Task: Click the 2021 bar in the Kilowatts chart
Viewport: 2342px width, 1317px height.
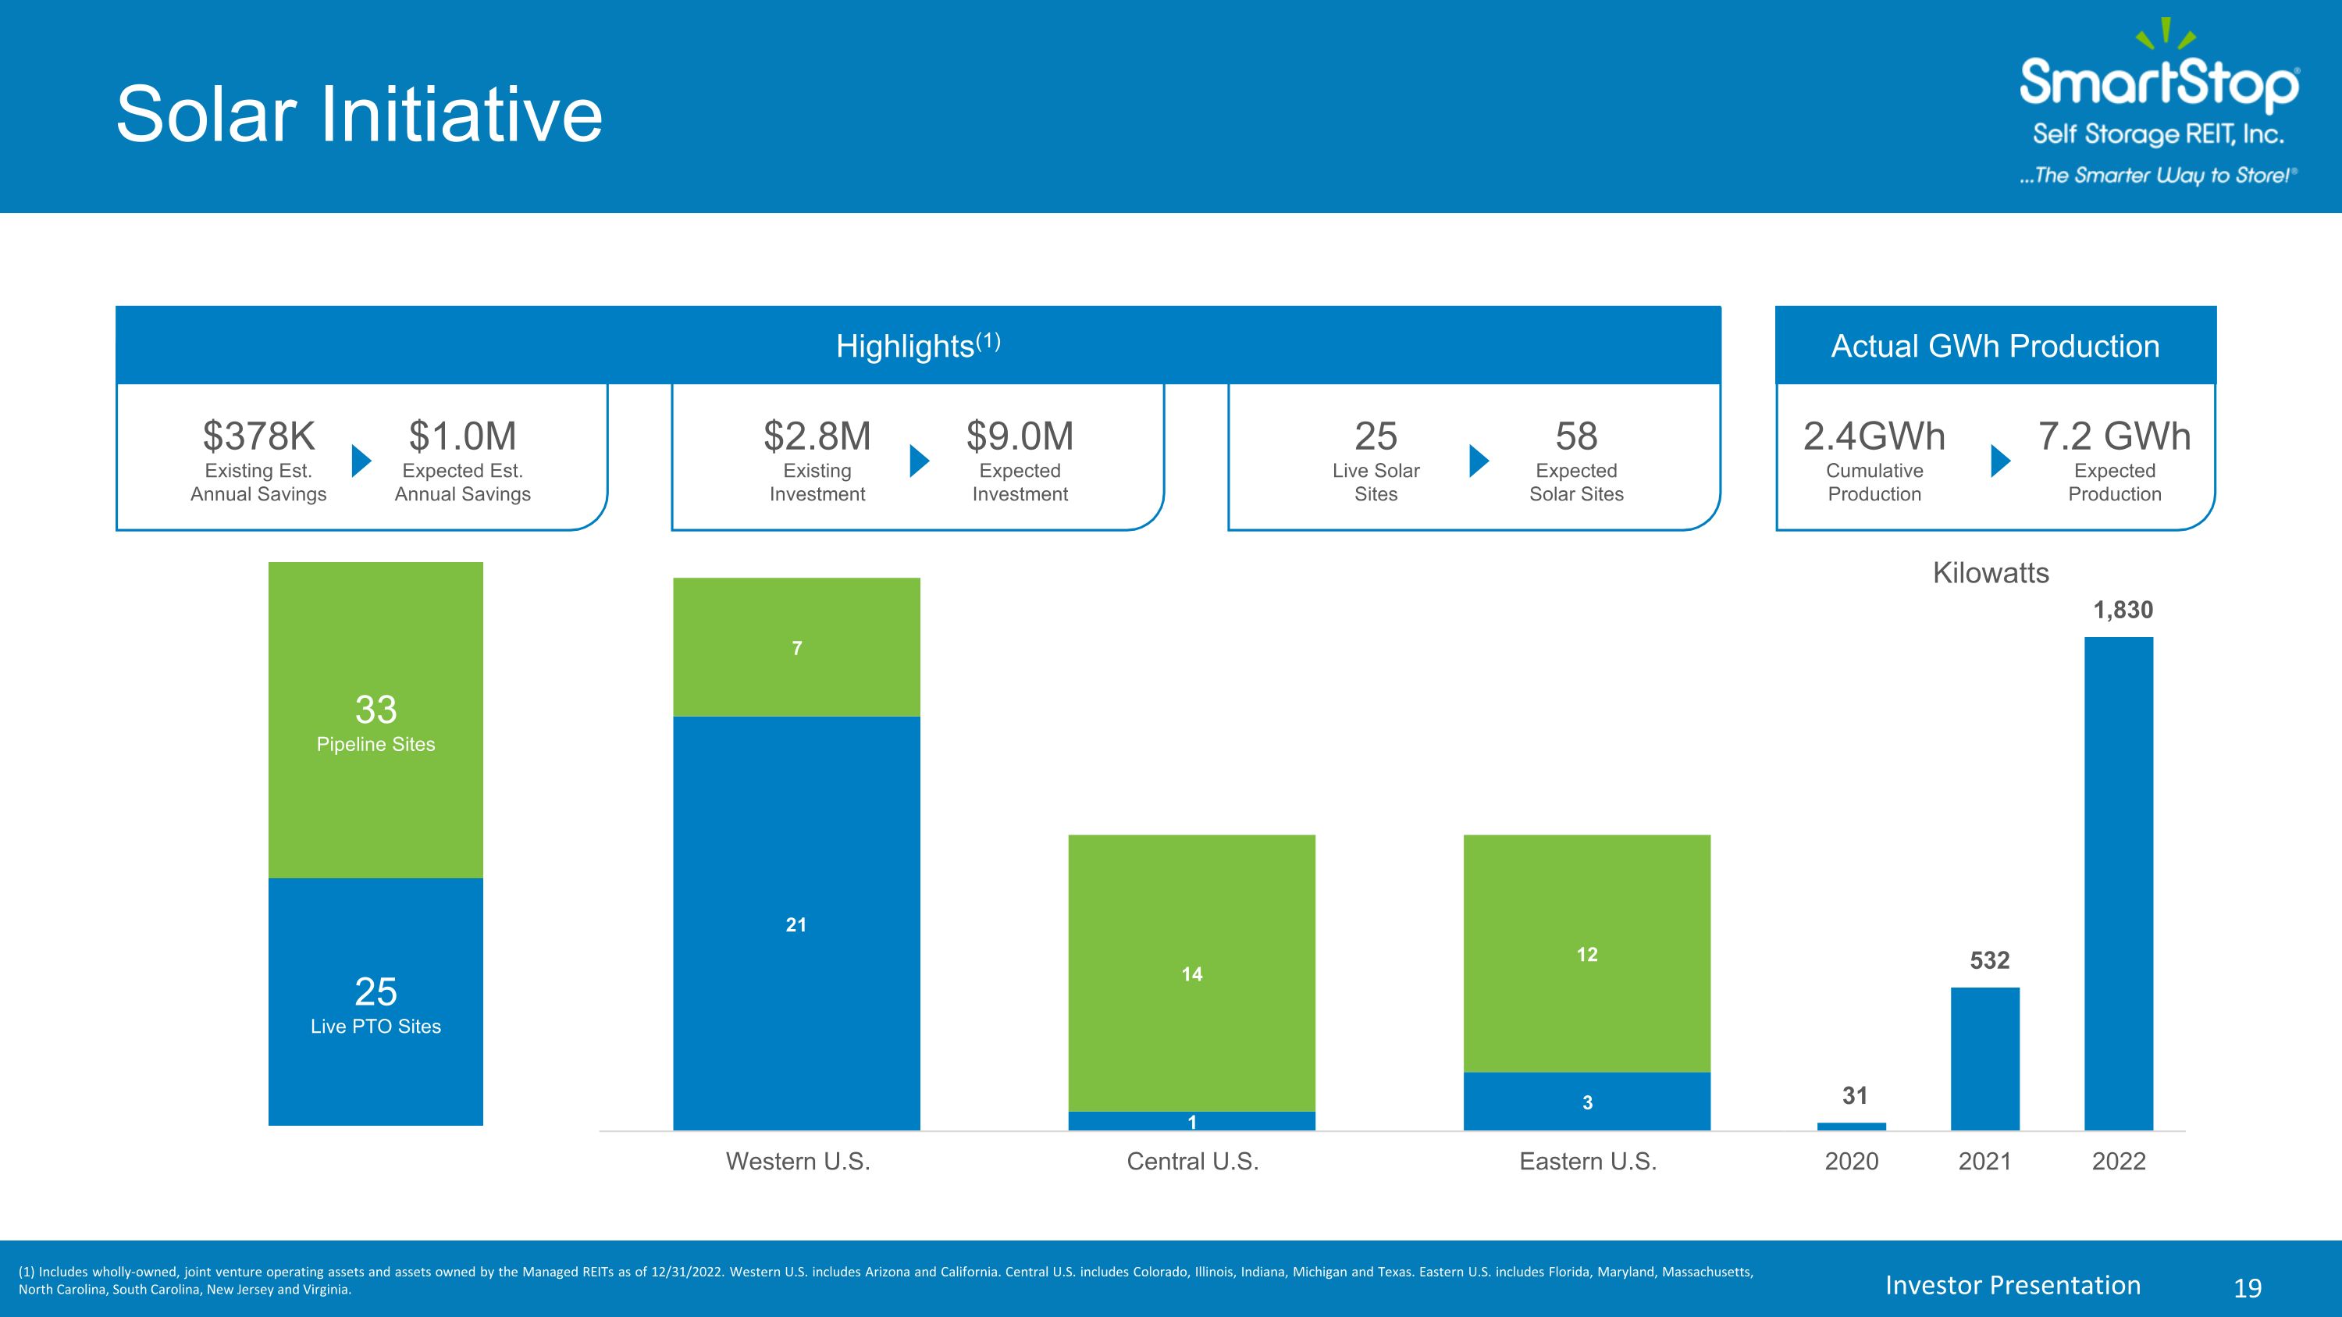Action: point(1984,1059)
